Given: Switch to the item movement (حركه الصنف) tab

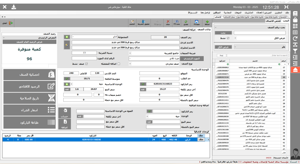Looking at the screenshot, I should [189, 29].
